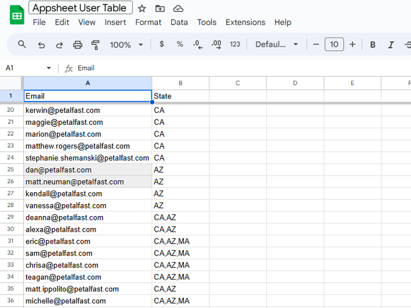
Task: Open the 100% zoom dropdown
Action: click(126, 45)
